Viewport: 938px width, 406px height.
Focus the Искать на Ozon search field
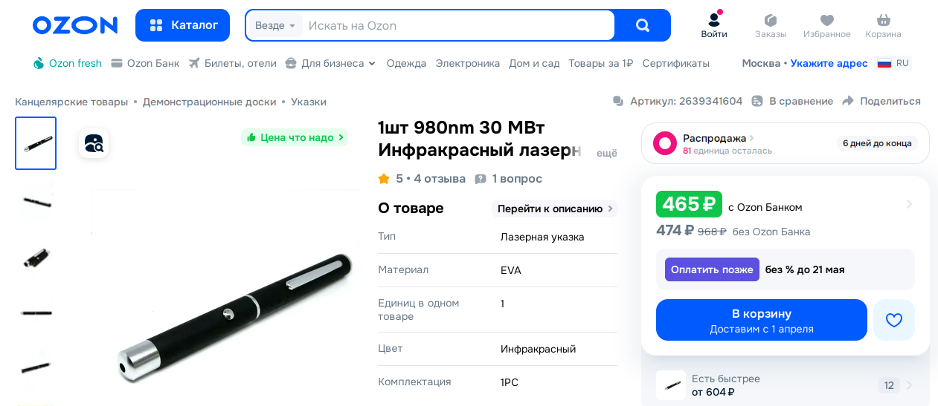457,25
